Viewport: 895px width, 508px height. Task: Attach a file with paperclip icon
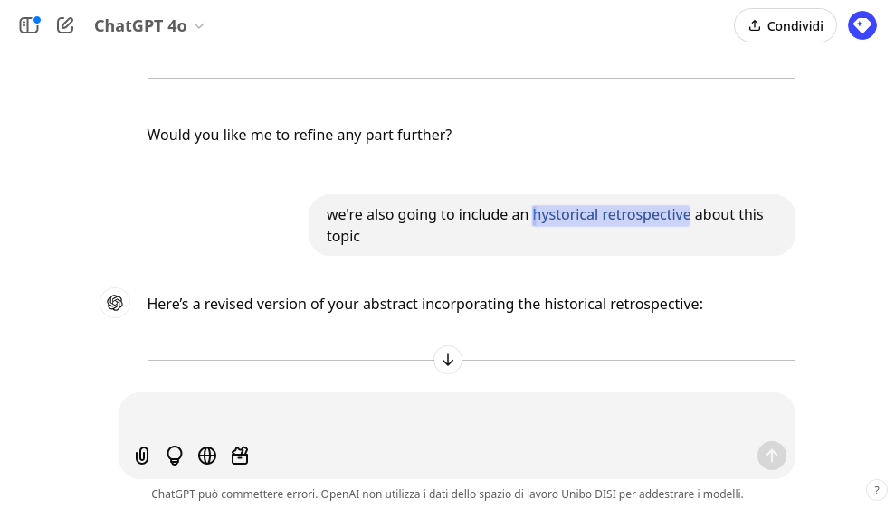tap(142, 456)
